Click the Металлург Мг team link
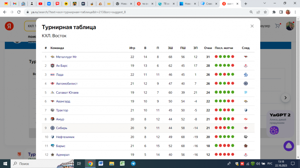Viewport: 300px width, 168px height. (66, 57)
